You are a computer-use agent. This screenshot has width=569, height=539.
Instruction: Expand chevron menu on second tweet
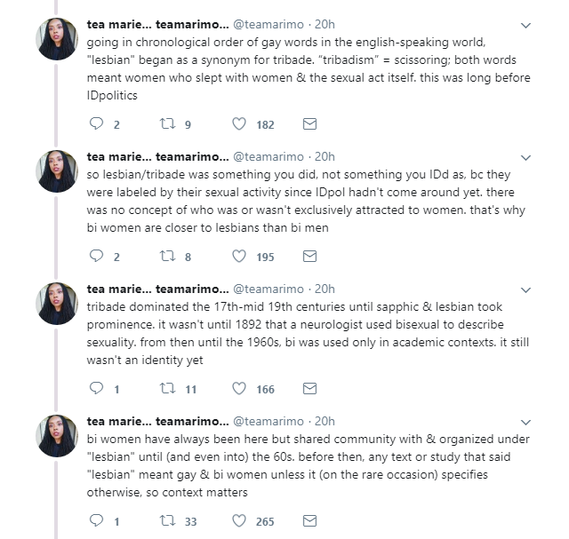525,157
